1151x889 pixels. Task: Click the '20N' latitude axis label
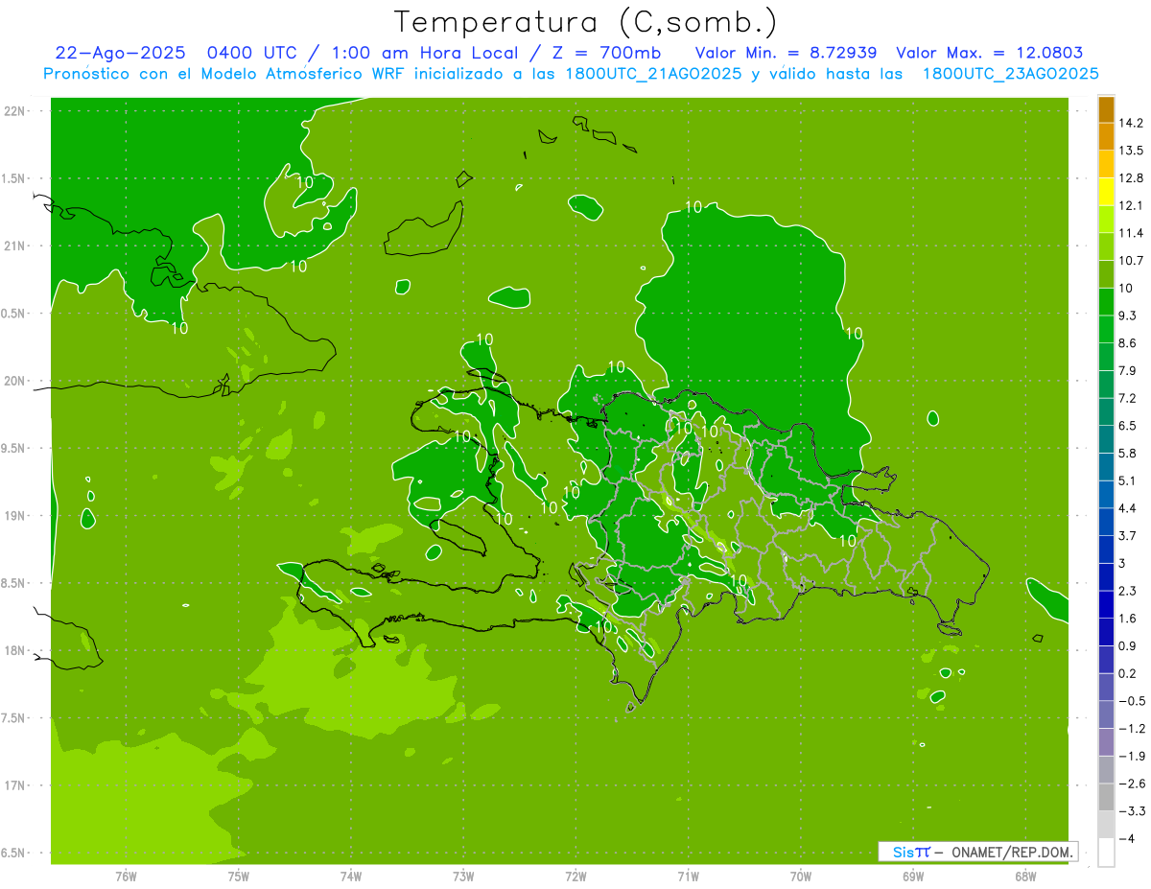15,381
